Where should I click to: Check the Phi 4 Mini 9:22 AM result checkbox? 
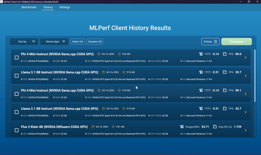[17, 57]
